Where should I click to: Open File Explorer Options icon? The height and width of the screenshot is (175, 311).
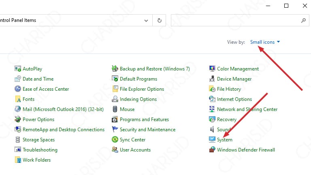click(115, 89)
